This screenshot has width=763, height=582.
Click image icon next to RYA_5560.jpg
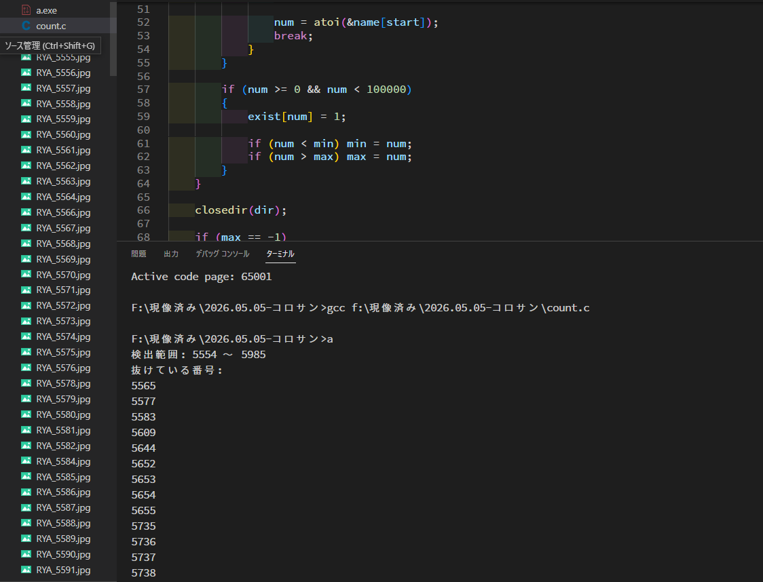[x=26, y=134]
